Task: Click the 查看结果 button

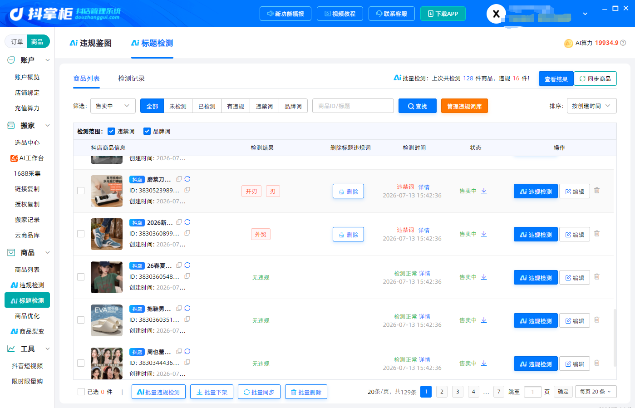Action: [556, 79]
